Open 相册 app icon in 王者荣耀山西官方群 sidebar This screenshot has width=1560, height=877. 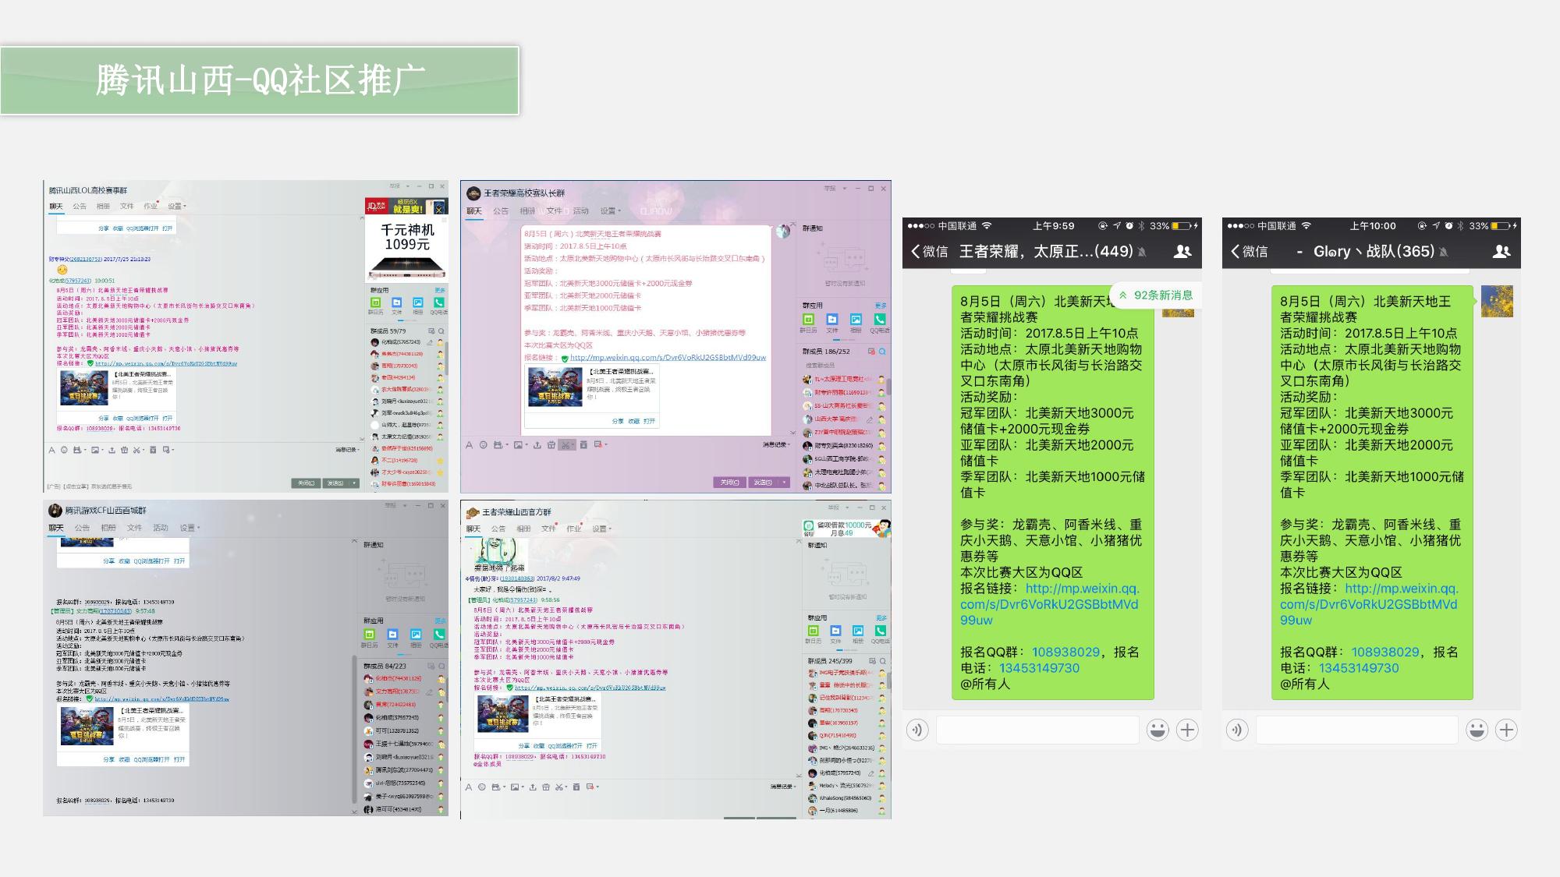pos(858,631)
